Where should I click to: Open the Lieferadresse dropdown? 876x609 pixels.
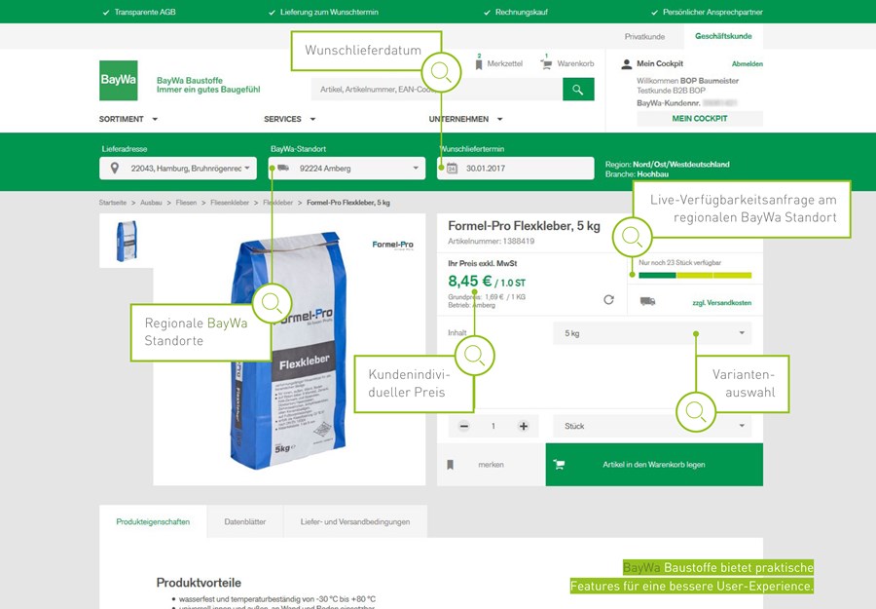(x=178, y=169)
